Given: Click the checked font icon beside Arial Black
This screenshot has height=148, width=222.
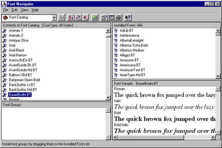Looking at the screenshot, I should [x=5, y=50].
